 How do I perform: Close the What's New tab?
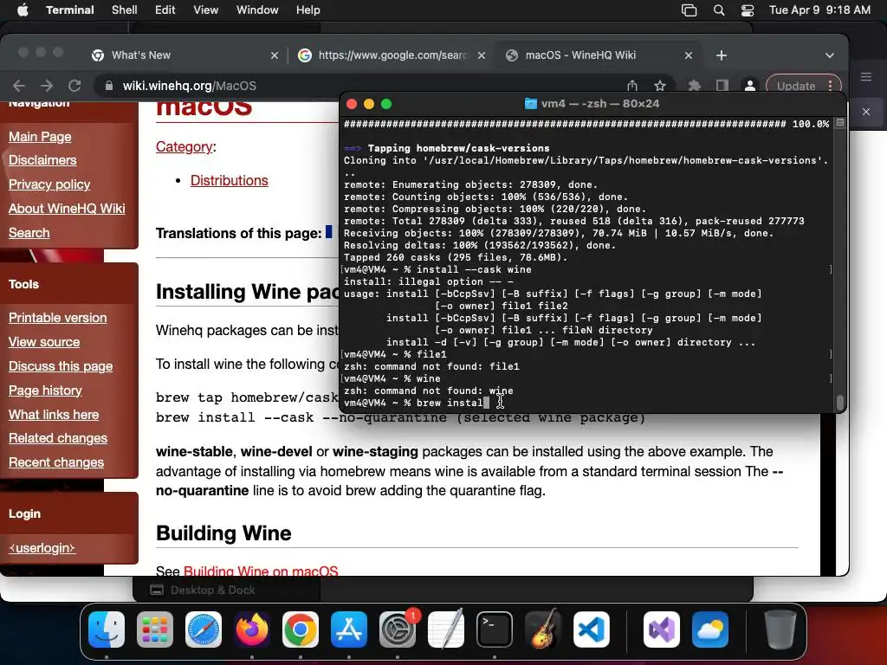[x=275, y=55]
